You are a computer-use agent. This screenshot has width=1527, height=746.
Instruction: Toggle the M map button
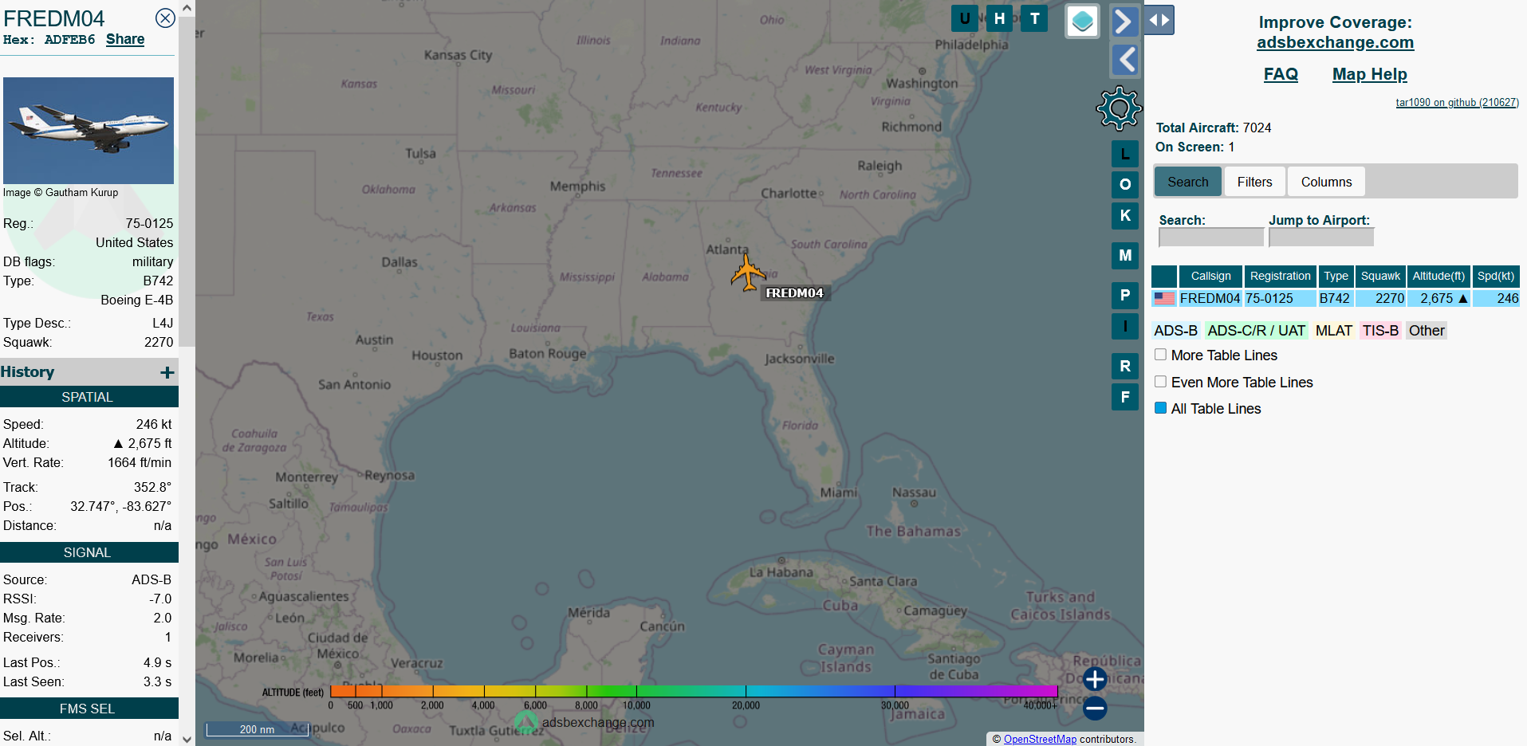[x=1125, y=255]
